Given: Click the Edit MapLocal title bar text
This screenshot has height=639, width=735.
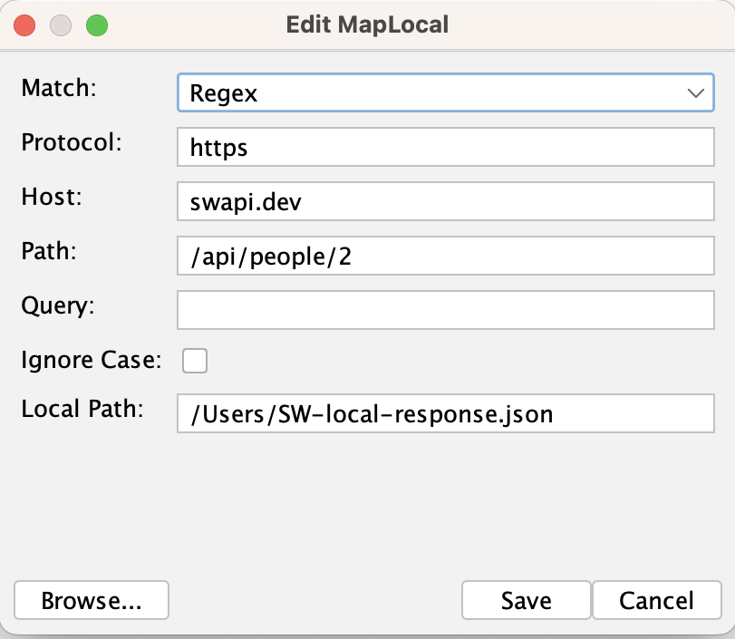Looking at the screenshot, I should 367,24.
